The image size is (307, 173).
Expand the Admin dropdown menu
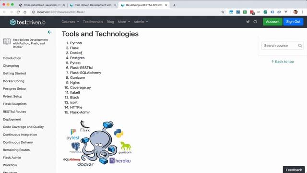click(x=141, y=22)
